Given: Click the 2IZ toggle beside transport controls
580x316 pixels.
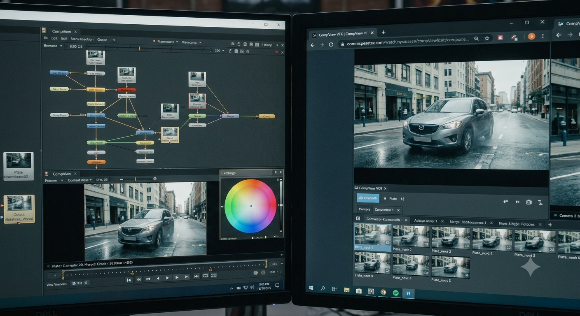Looking at the screenshot, I should click(x=215, y=276).
